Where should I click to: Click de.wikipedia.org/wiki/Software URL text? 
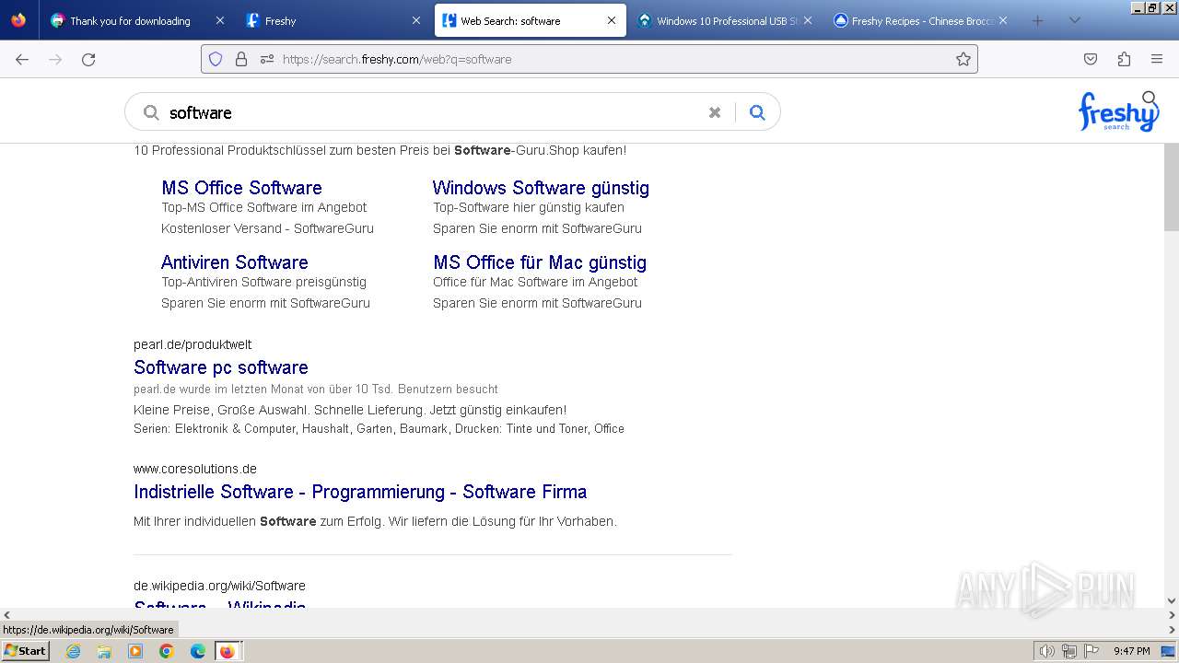[219, 586]
